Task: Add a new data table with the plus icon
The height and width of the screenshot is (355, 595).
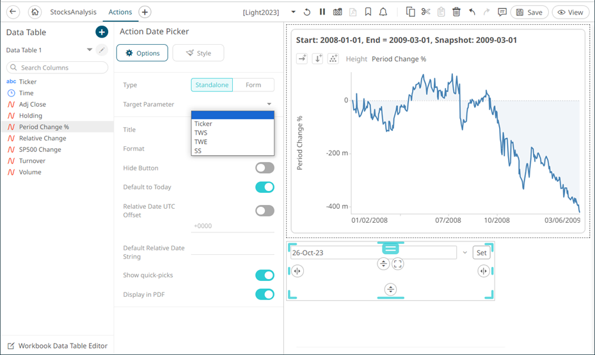Action: point(101,32)
